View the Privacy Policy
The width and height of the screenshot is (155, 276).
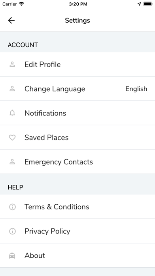(77, 231)
